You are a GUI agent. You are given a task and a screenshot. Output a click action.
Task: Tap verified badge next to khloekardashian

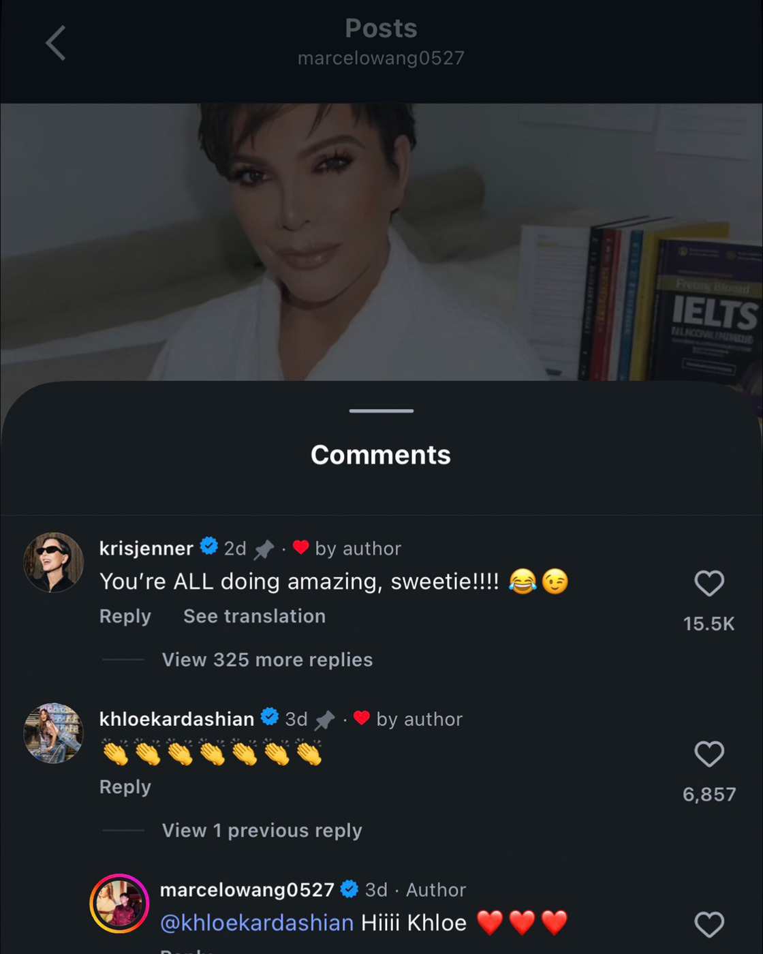(270, 717)
